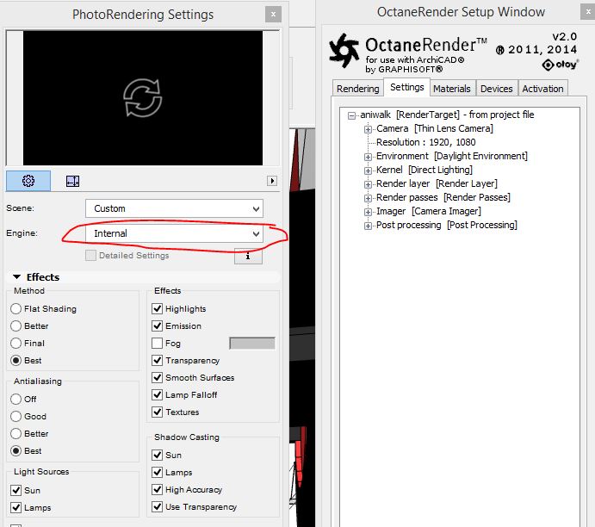Screen dimensions: 595x527
Task: Collapse the aniwalk RenderTarget tree node
Action: pyautogui.click(x=352, y=115)
